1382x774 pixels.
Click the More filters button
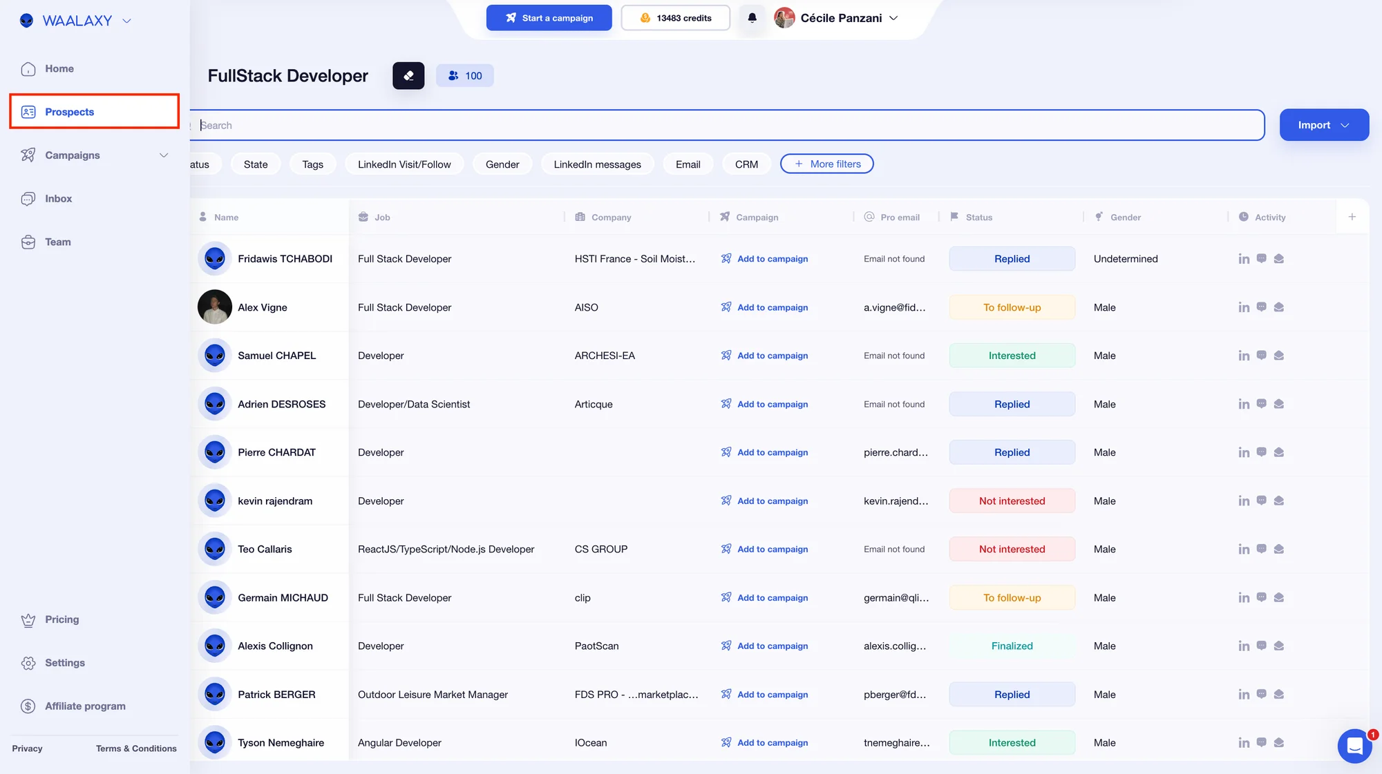(x=826, y=164)
